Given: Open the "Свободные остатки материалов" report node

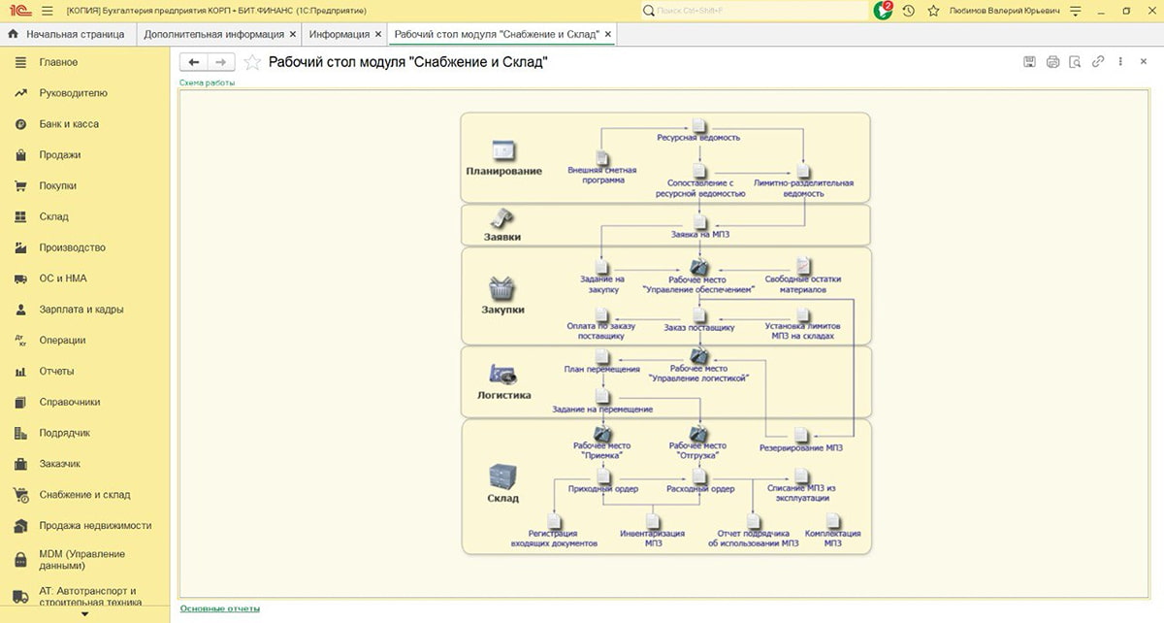Looking at the screenshot, I should (803, 275).
